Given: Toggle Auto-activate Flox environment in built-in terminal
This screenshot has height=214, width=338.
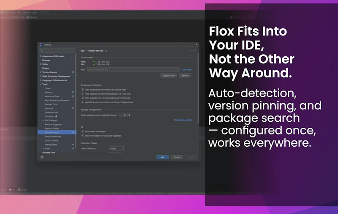Looking at the screenshot, I should [x=82, y=98].
